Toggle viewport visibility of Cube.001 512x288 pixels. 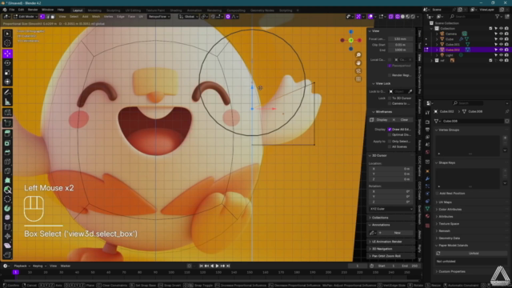(x=502, y=45)
